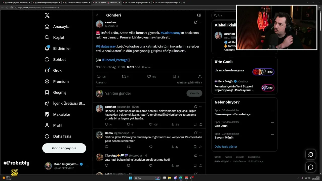This screenshot has width=322, height=181.
Task: View stats icon showing 40 on Clerotgg's comment
Action: (x=173, y=165)
